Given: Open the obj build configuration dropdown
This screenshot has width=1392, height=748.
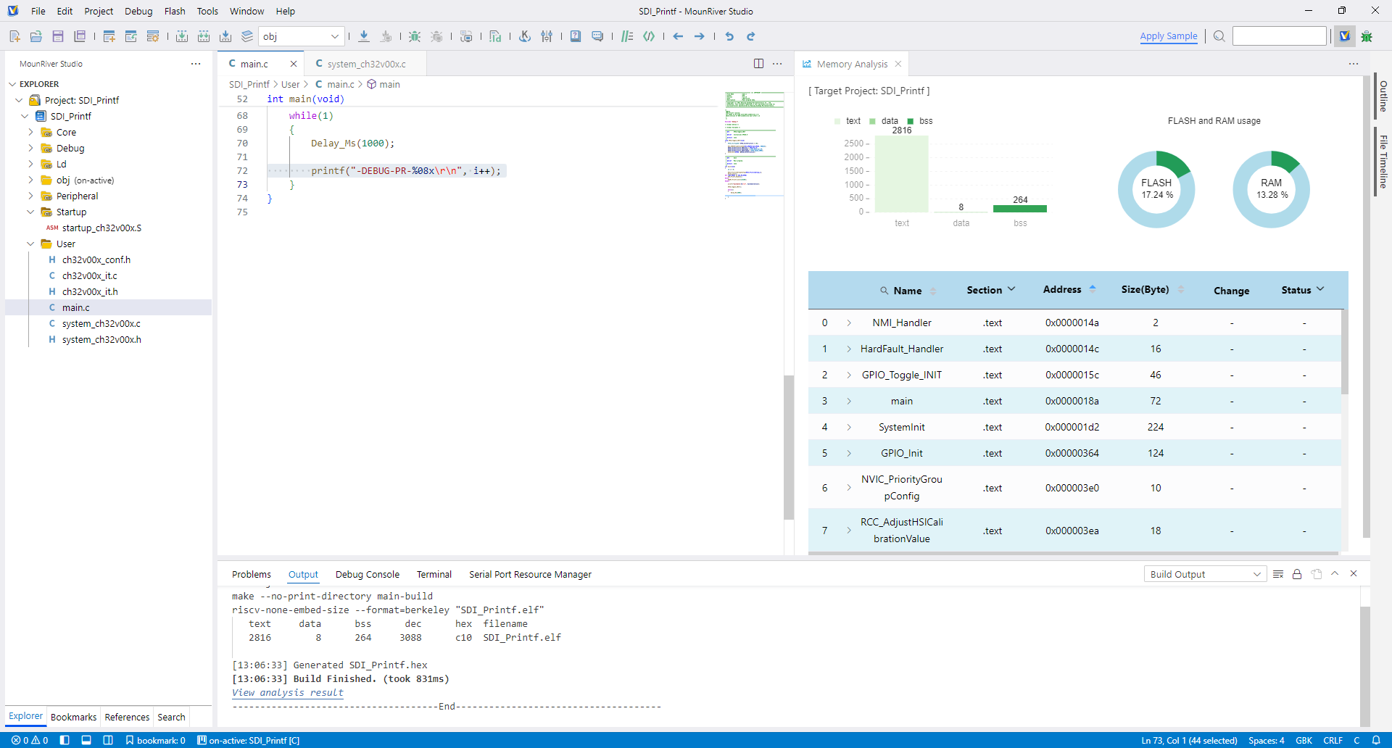Looking at the screenshot, I should tap(302, 36).
